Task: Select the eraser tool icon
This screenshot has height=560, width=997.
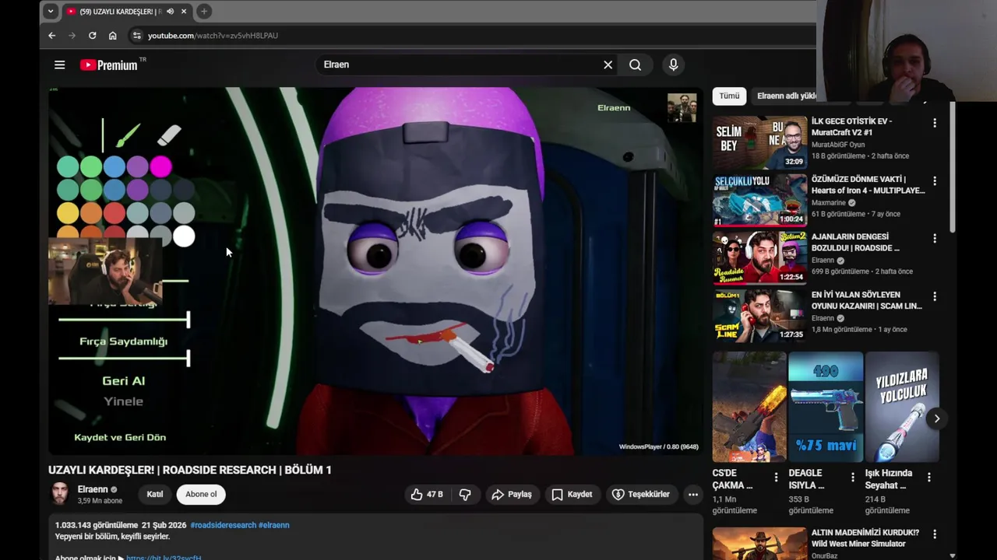Action: click(169, 135)
